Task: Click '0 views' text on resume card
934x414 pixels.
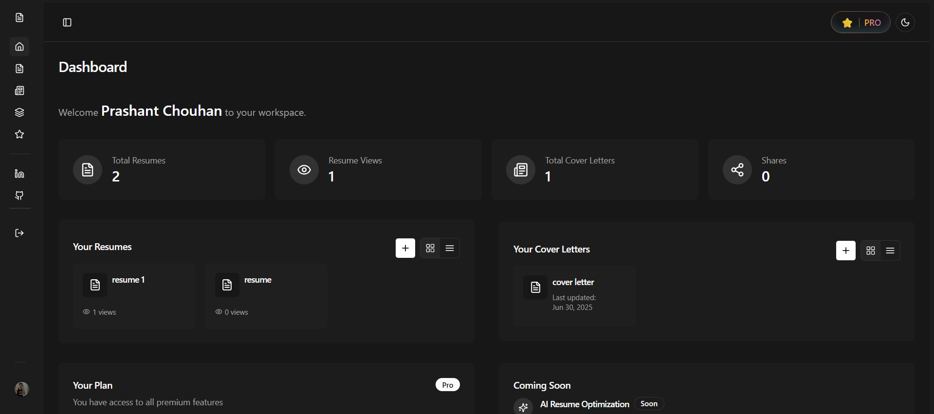Action: (x=237, y=312)
